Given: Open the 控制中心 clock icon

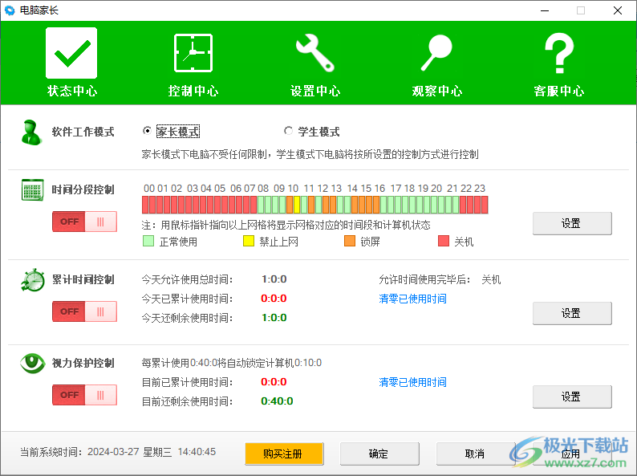Looking at the screenshot, I should coord(193,53).
